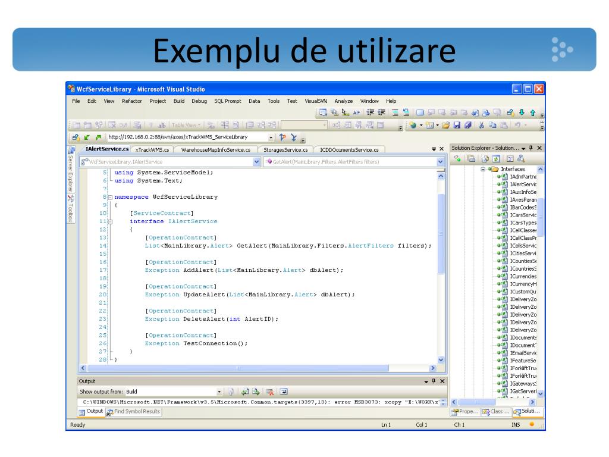Screen dimensions: 609x457
Task: Click the code editor vertical scrollbar
Action: pyautogui.click(x=441, y=233)
